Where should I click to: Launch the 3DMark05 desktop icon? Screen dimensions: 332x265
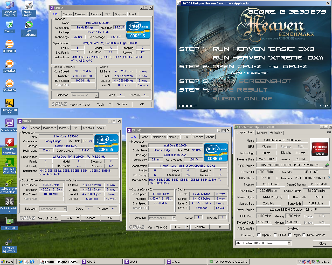coord(9,66)
